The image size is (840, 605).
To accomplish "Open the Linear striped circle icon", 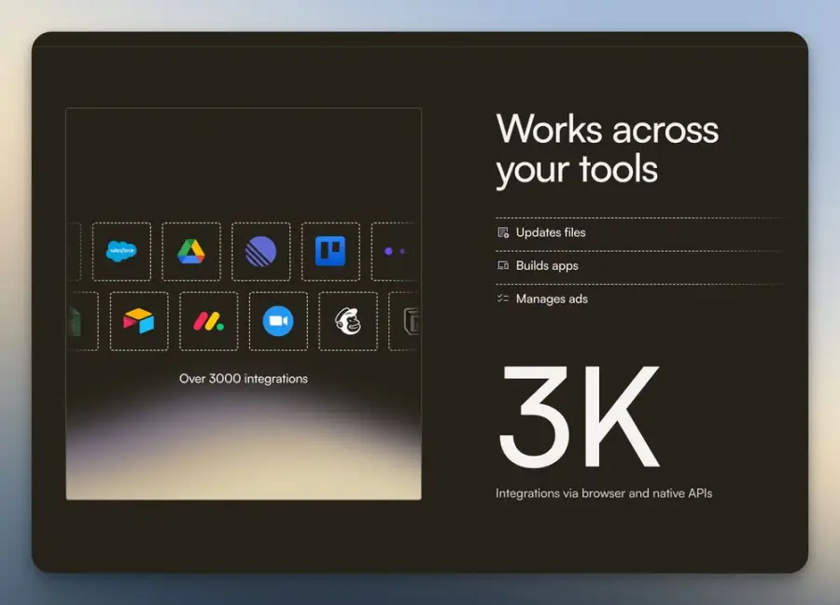I will pyautogui.click(x=261, y=251).
